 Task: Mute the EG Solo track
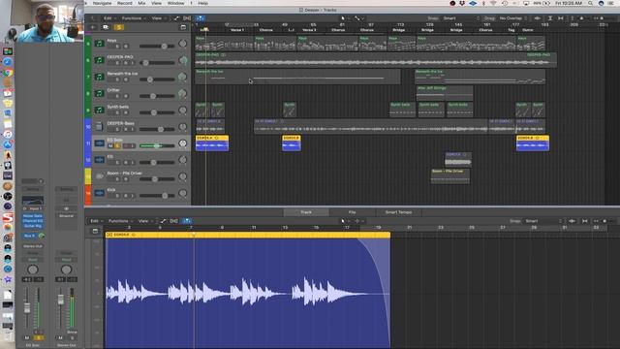pos(110,146)
